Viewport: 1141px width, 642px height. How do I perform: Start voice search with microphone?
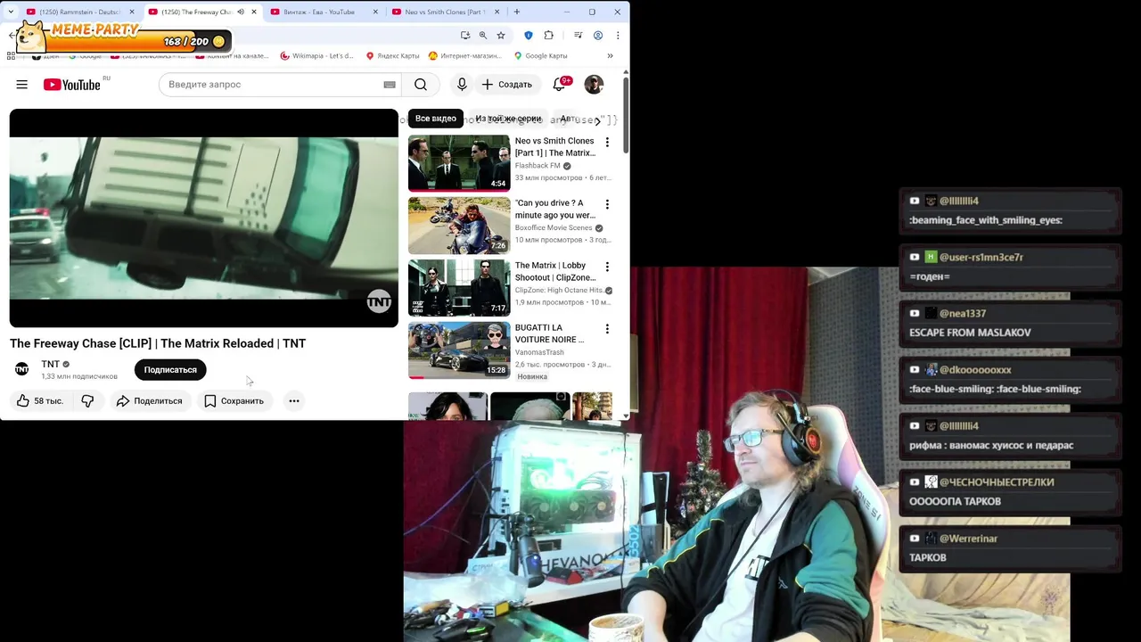462,85
